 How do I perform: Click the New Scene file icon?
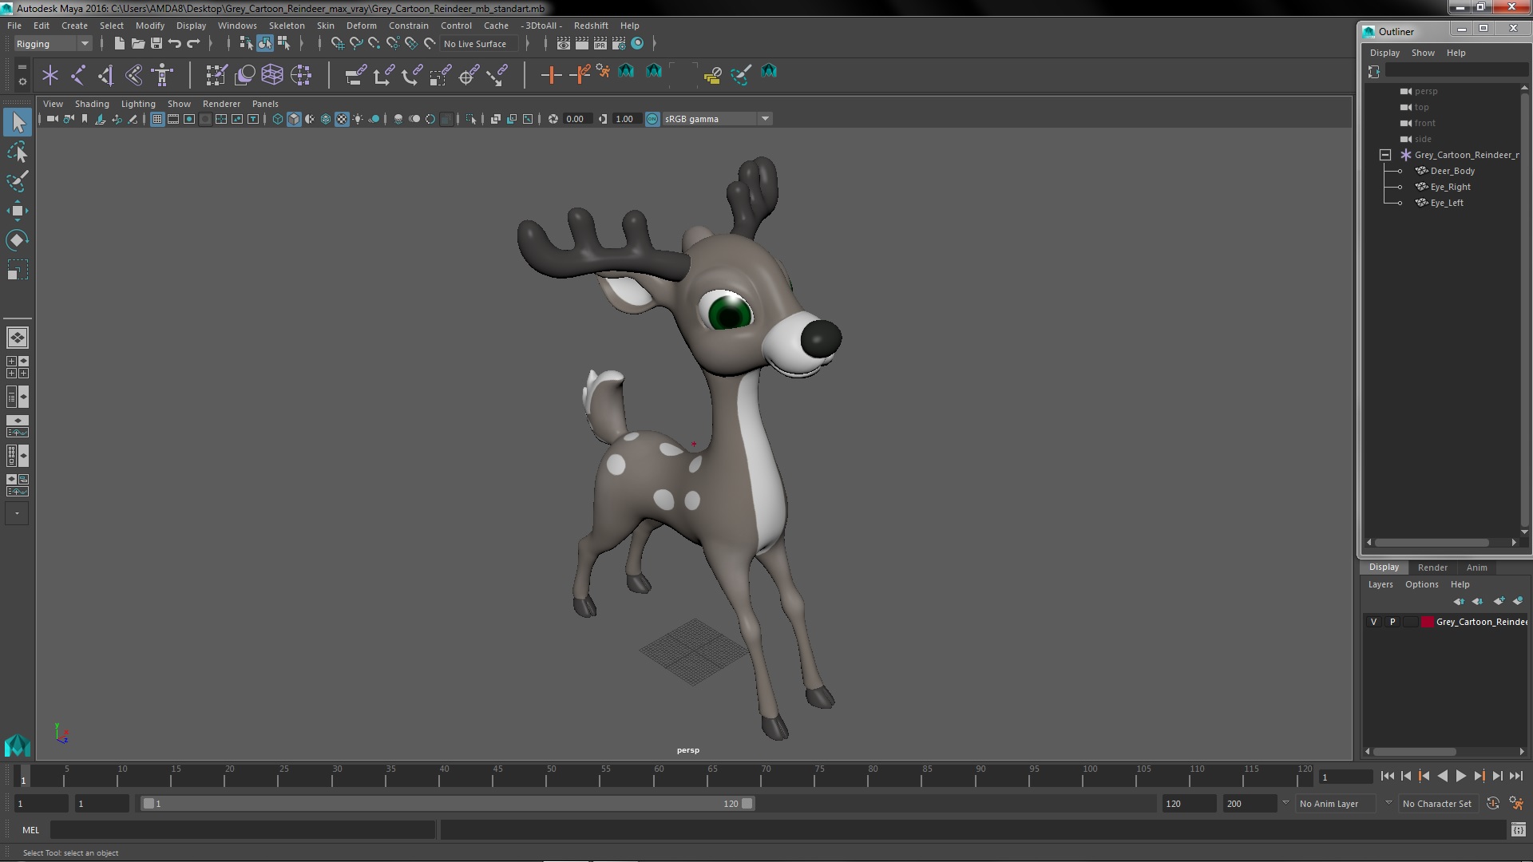click(119, 43)
